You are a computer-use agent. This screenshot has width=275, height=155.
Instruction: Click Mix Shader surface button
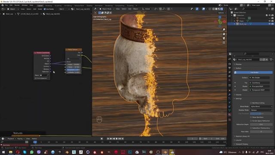click(260, 77)
